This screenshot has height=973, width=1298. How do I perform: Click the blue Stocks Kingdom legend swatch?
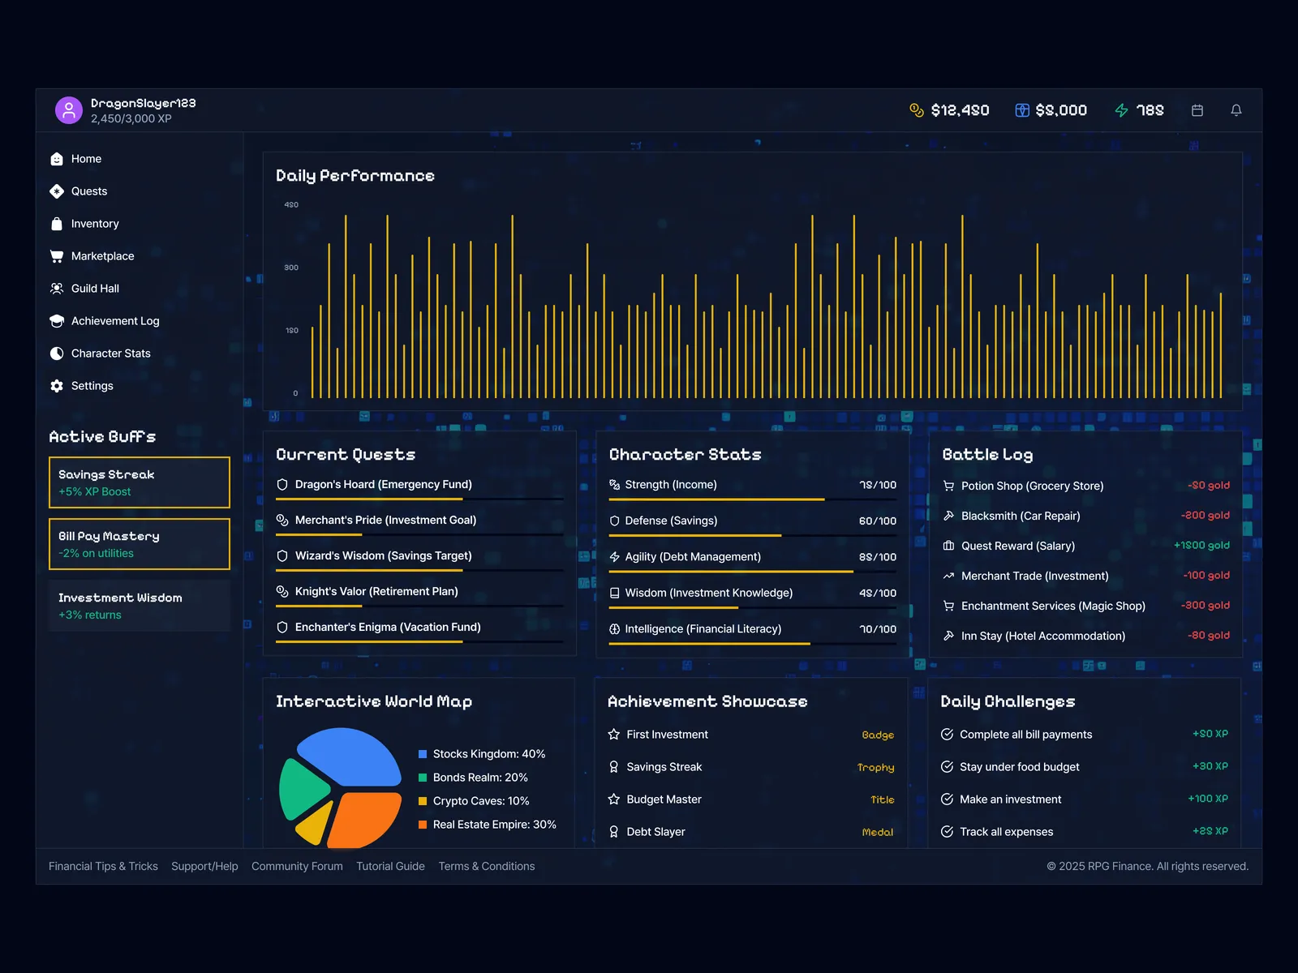(423, 754)
